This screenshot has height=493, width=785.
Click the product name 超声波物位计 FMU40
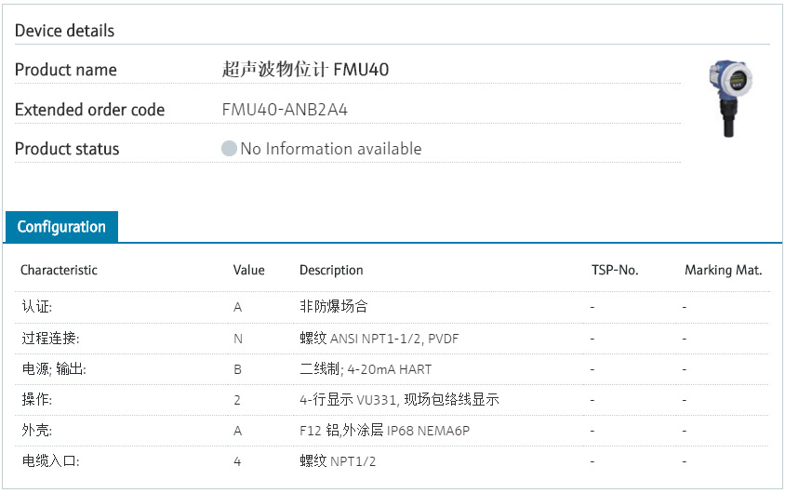click(x=305, y=70)
